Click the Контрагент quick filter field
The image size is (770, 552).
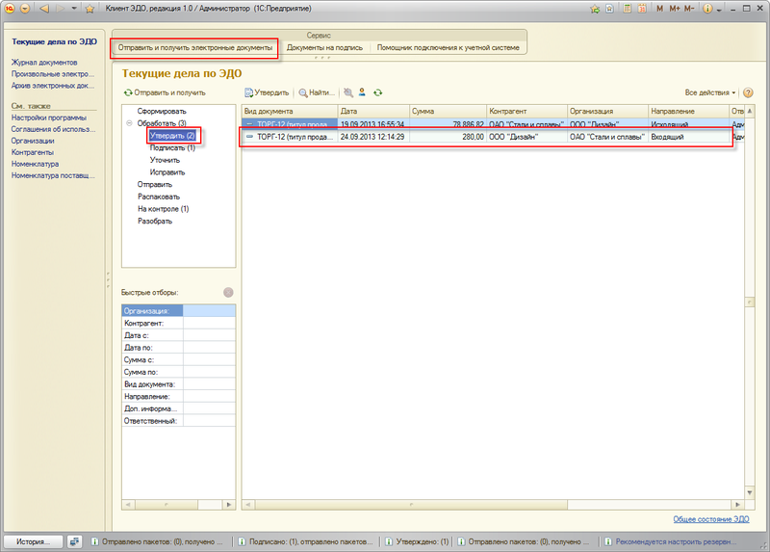[x=209, y=324]
